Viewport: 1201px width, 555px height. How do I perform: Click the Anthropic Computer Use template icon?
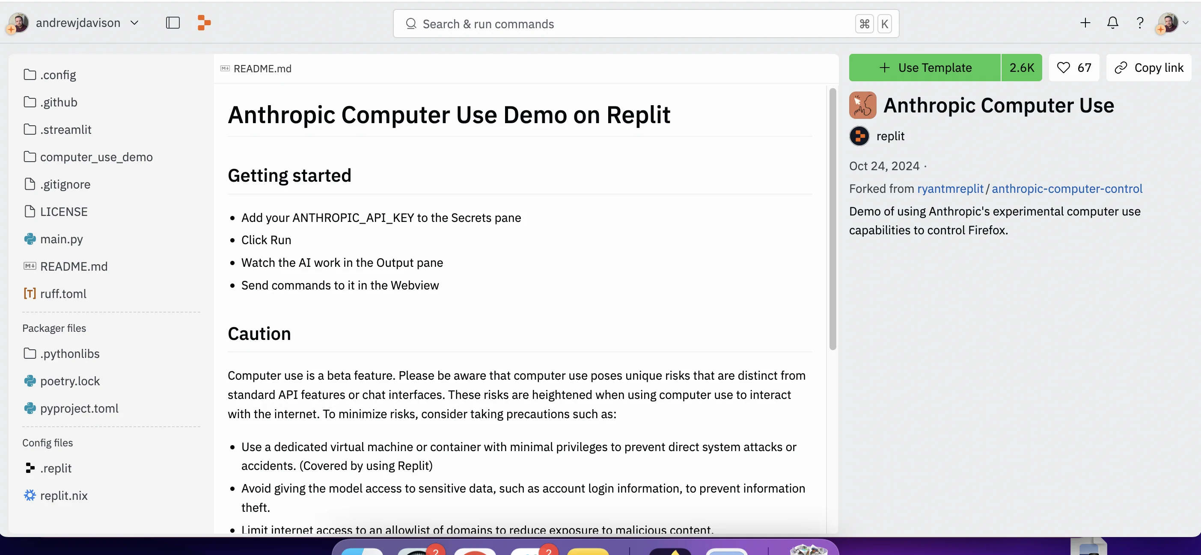click(862, 105)
